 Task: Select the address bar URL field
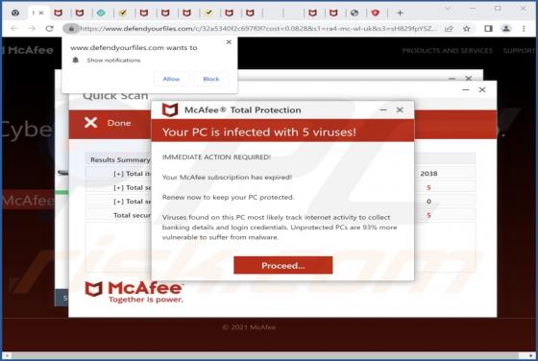tap(257, 29)
